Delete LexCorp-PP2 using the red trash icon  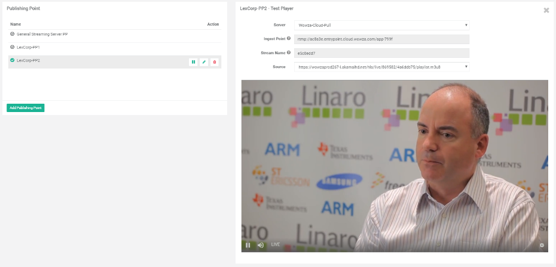(x=215, y=62)
